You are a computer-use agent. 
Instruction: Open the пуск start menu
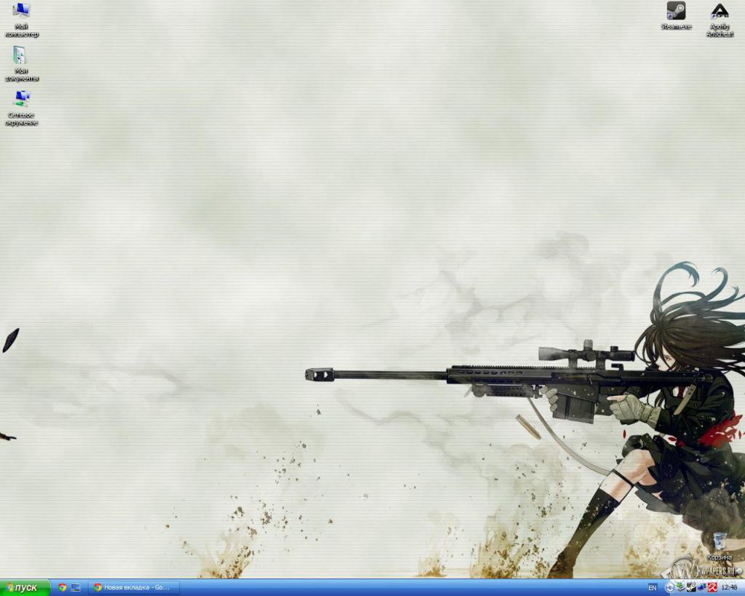click(x=25, y=588)
